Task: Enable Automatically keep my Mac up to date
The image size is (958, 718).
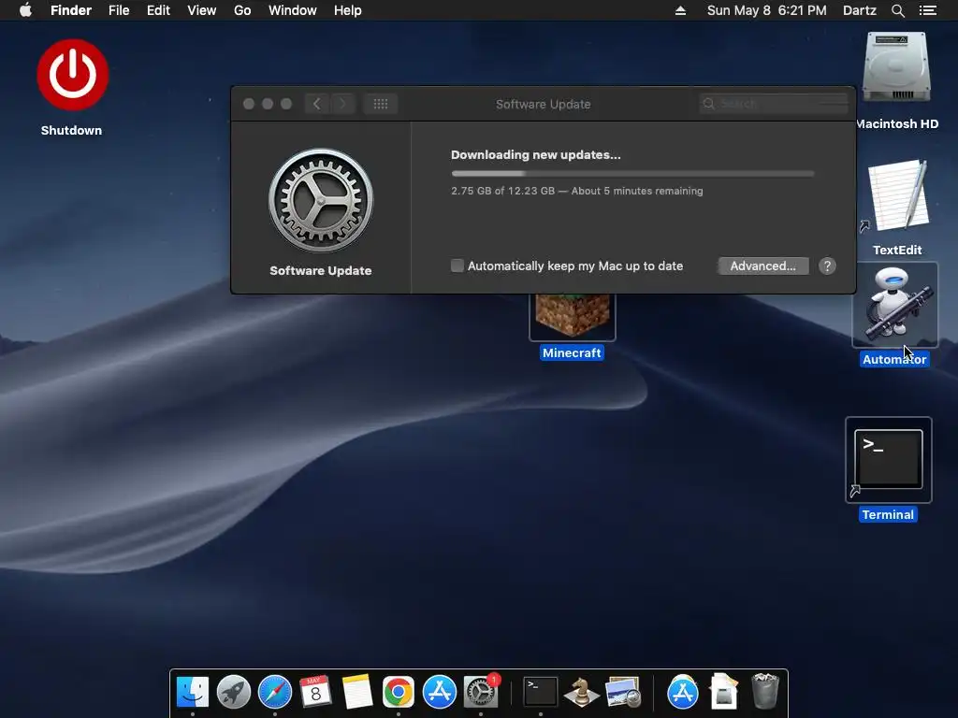Action: coord(457,266)
